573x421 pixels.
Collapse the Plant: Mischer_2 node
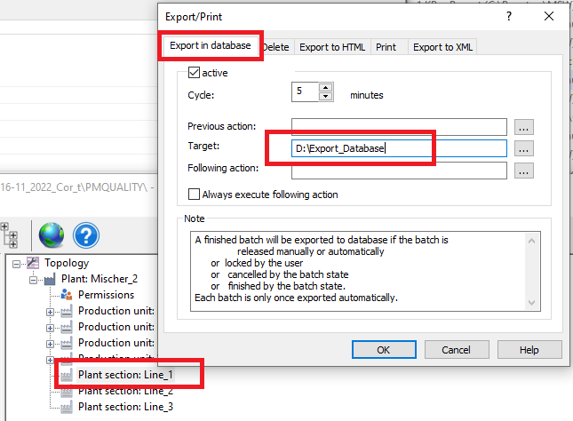click(x=34, y=279)
